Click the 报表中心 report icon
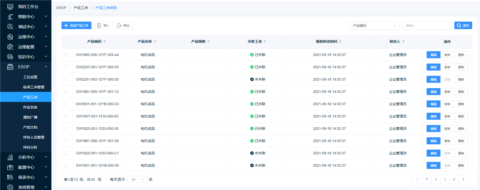The width and height of the screenshot is (480, 190). (x=10, y=177)
